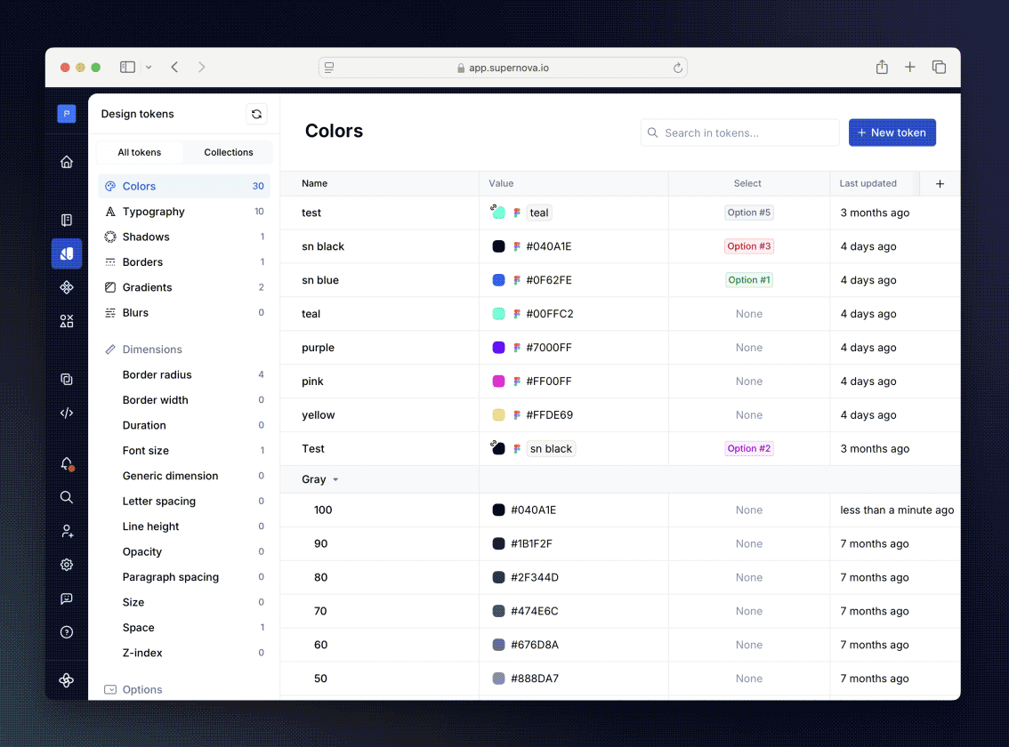Collapse the Gray group chevron

click(335, 480)
